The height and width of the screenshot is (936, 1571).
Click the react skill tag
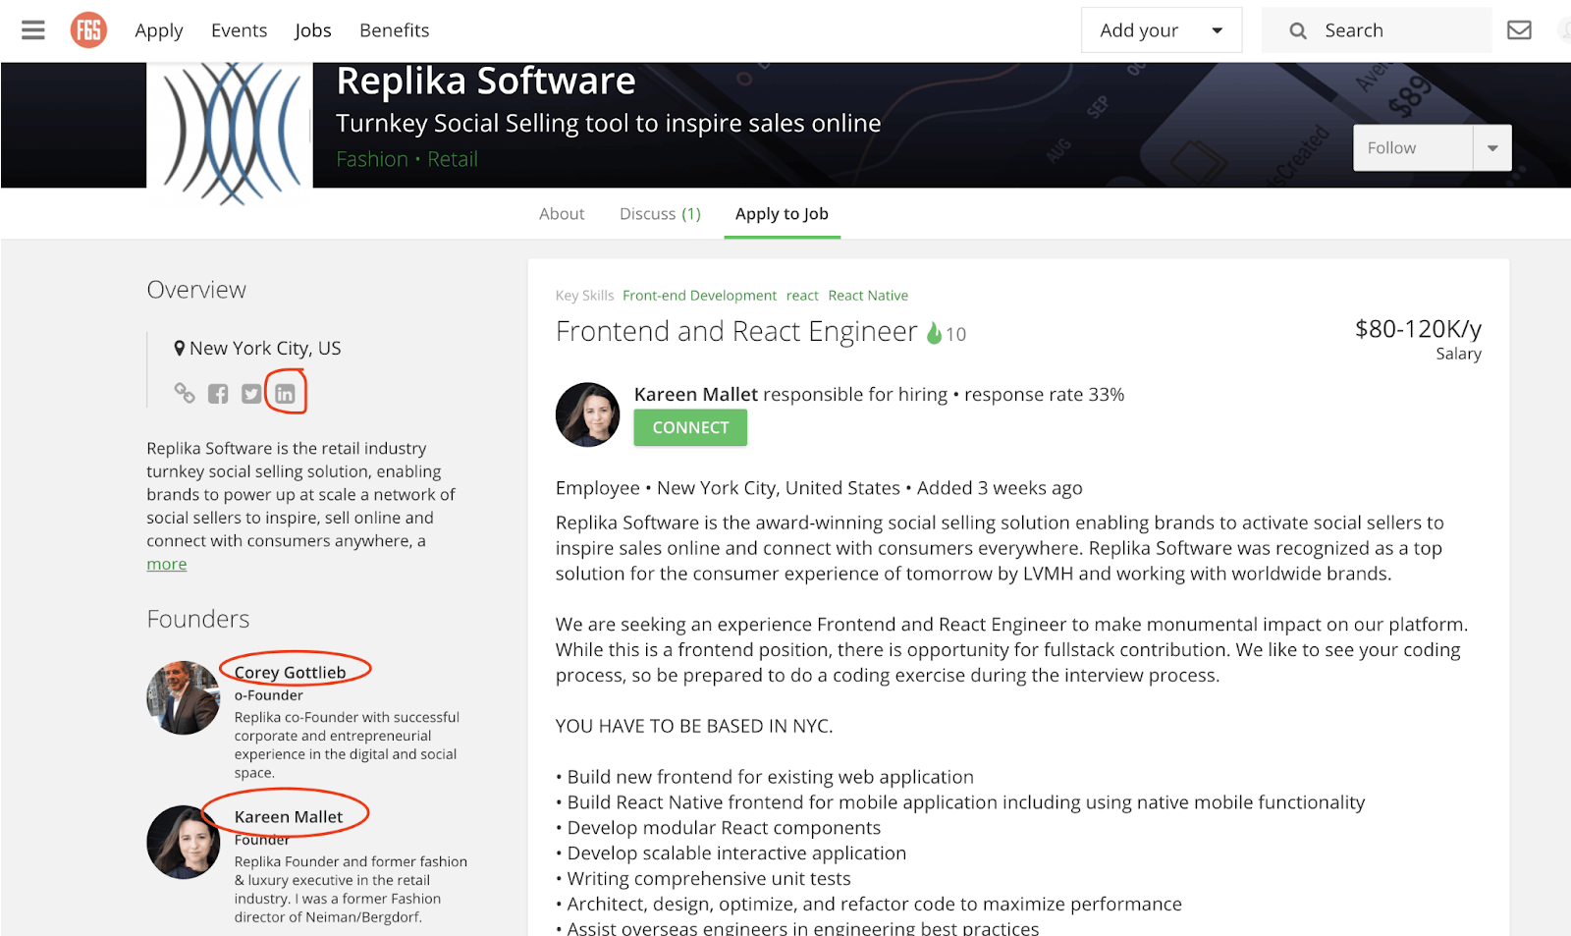(802, 296)
